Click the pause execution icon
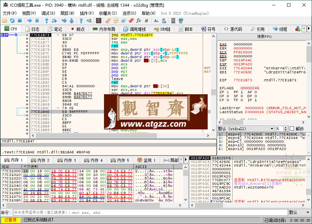 (37, 21)
